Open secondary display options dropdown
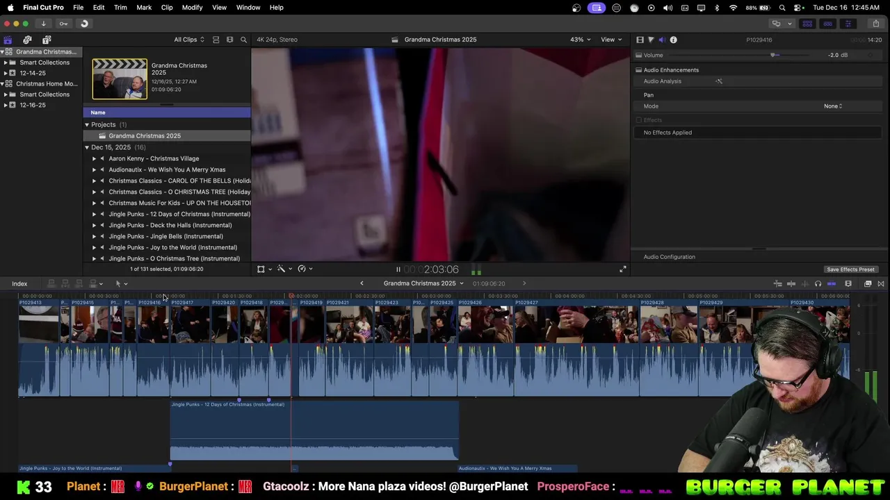Viewport: 890px width, 500px height. [789, 24]
